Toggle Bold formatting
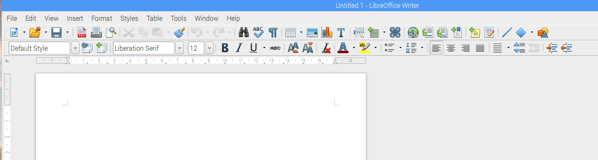Viewport: 598px width, 160px height. click(225, 48)
